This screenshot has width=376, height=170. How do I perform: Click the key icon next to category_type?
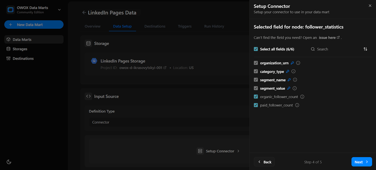pos(288,71)
